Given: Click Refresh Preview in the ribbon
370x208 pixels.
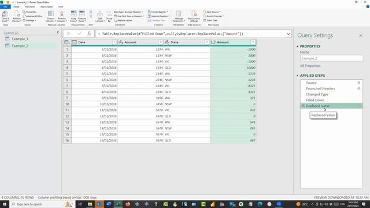Looking at the screenshot, I should tap(17, 16).
